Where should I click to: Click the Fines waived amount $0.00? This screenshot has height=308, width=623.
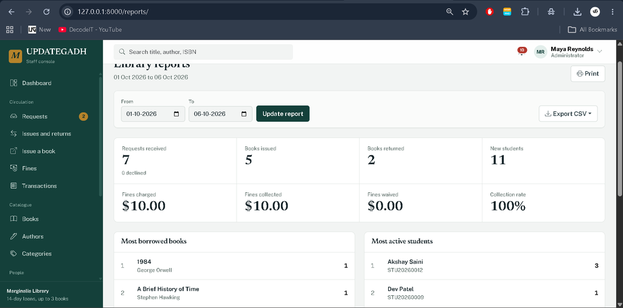pos(385,206)
